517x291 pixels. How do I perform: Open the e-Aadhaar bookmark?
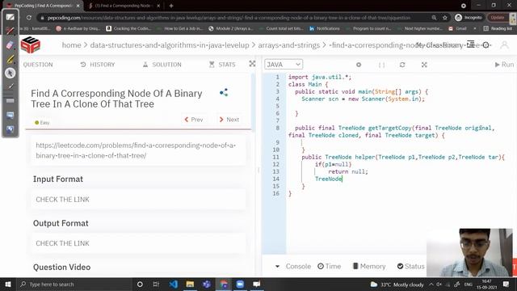(x=78, y=29)
